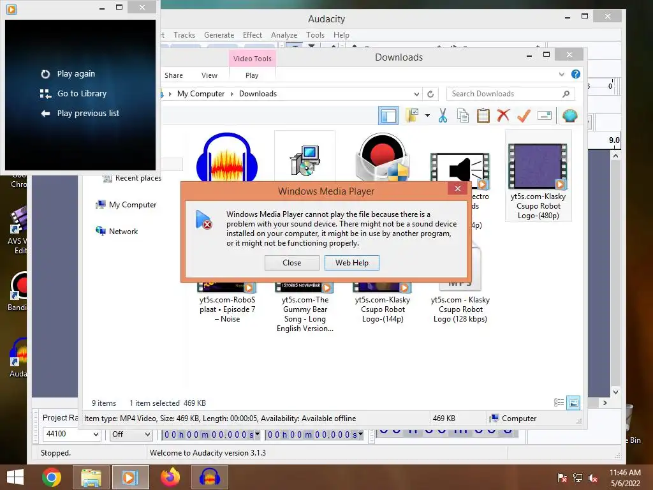Click Close in the Windows Media Player error dialog
The width and height of the screenshot is (653, 490).
click(x=292, y=262)
